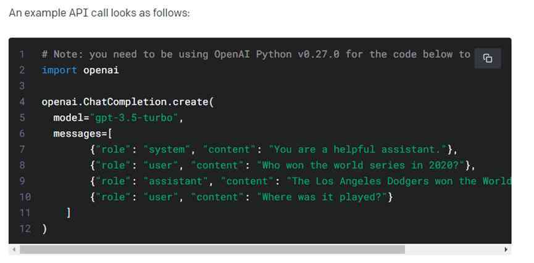534x263 pixels.
Task: Click the comment mentioning OpenAI Python v0.27.0
Action: point(256,54)
